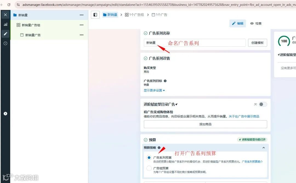Click the blue folder icon beside 新销量 in the tree
296x183 pixels.
pyautogui.click(x=15, y=15)
